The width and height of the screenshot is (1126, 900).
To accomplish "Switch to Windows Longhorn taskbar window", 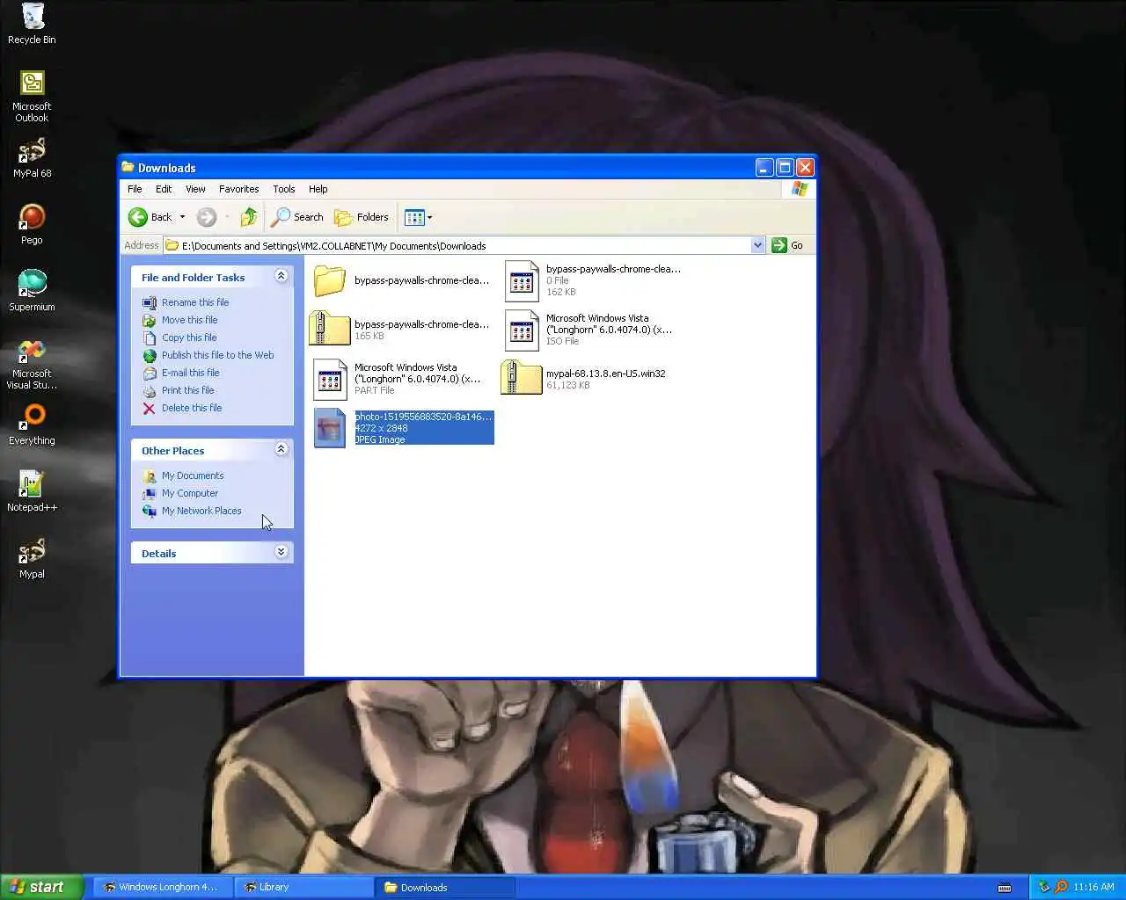I will (x=161, y=887).
